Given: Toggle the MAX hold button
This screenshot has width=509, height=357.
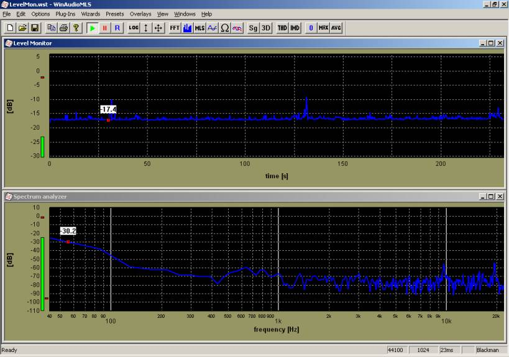Looking at the screenshot, I should 323,28.
